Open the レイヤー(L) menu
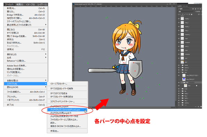Viewport: 207px width, 137px height. click(x=42, y=5)
